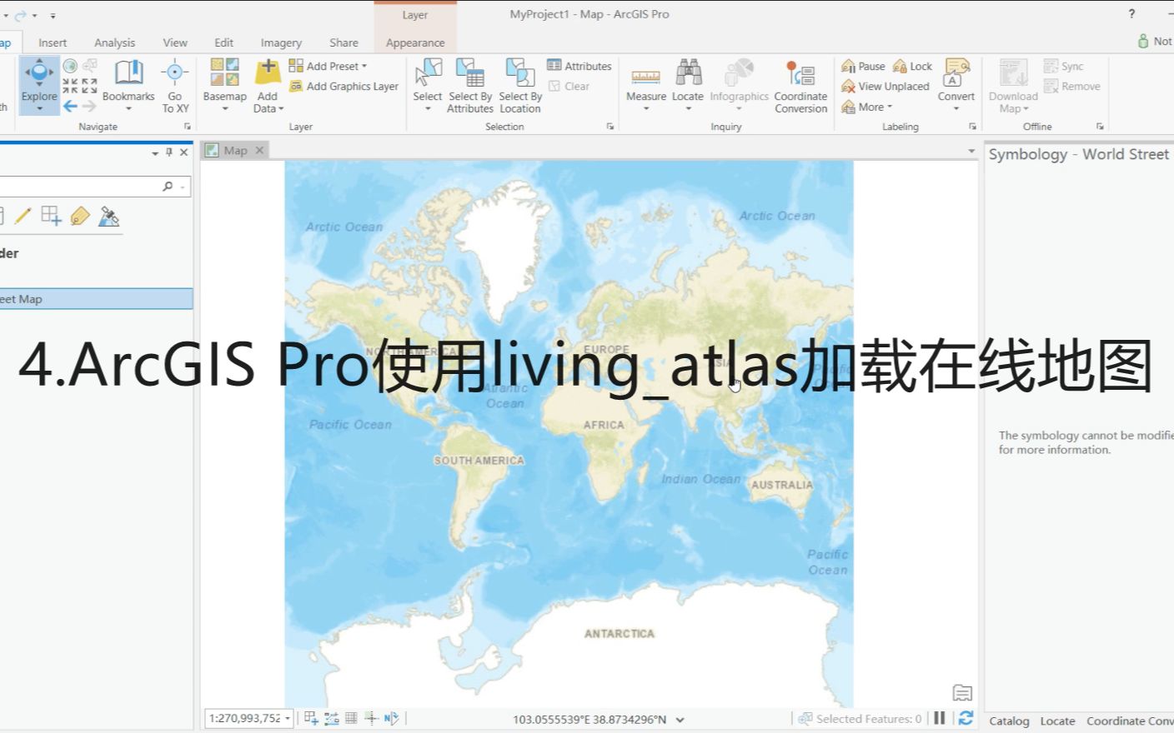The image size is (1174, 733).
Task: Open the Selection group dialog launcher
Action: click(610, 127)
